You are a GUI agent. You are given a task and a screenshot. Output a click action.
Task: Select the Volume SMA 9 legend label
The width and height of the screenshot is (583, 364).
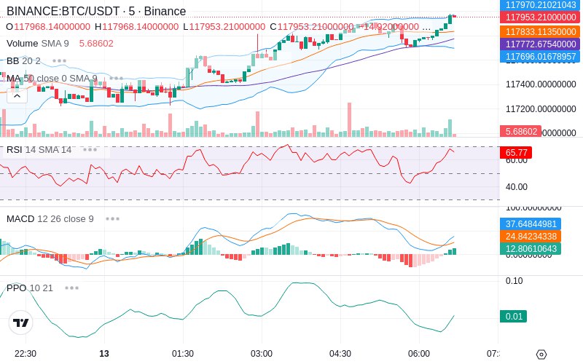[x=38, y=44]
